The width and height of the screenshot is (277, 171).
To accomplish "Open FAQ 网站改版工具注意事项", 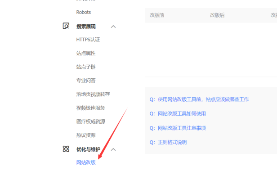I will click(182, 128).
